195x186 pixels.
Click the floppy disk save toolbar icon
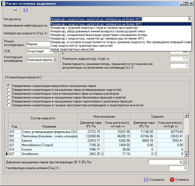(x=26, y=10)
